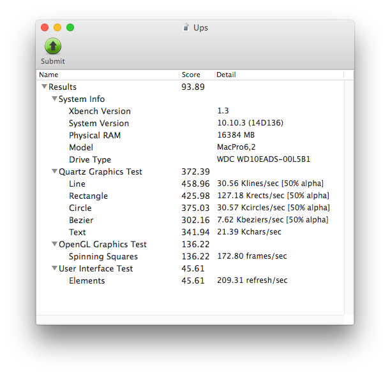This screenshot has width=390, height=376.
Task: Select the Drive Type row
Action: click(x=190, y=159)
